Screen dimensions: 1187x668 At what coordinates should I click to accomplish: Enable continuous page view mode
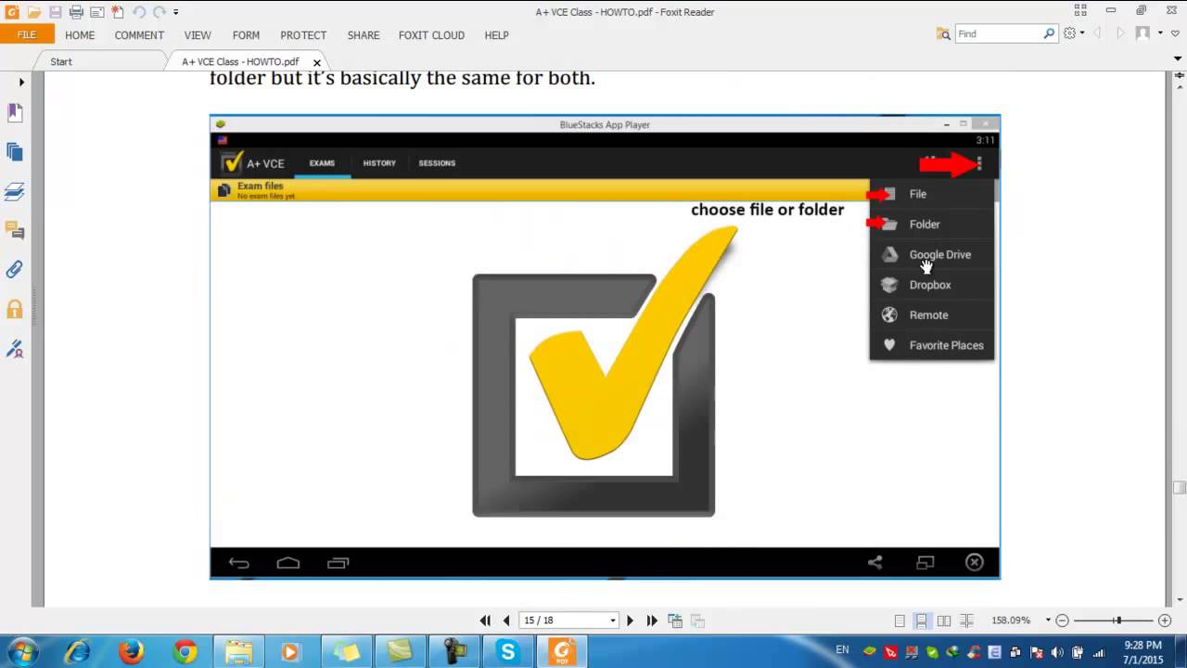921,620
